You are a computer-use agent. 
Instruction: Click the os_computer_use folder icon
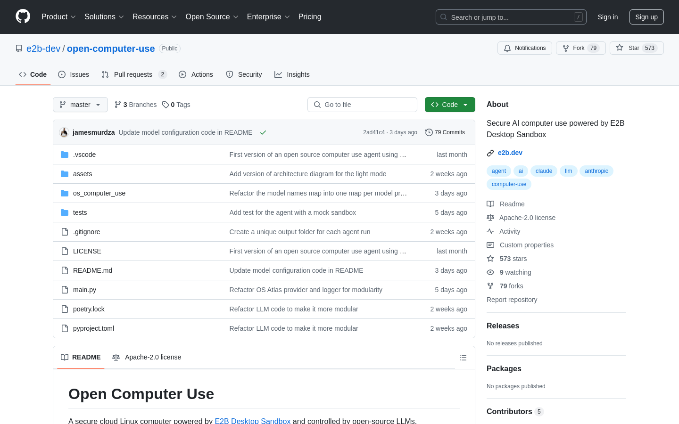[65, 193]
